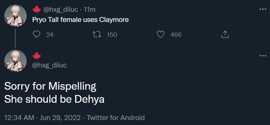
Task: Open the share icon on first tweet
Action: click(x=225, y=35)
